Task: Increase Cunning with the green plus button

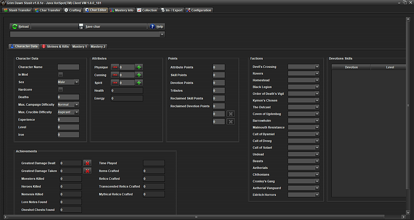Action: click(139, 75)
